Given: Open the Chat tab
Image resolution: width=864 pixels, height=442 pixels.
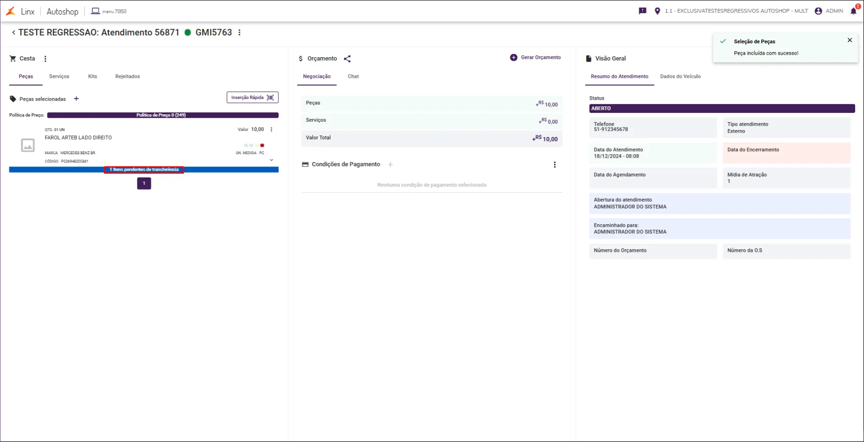Looking at the screenshot, I should click(353, 76).
